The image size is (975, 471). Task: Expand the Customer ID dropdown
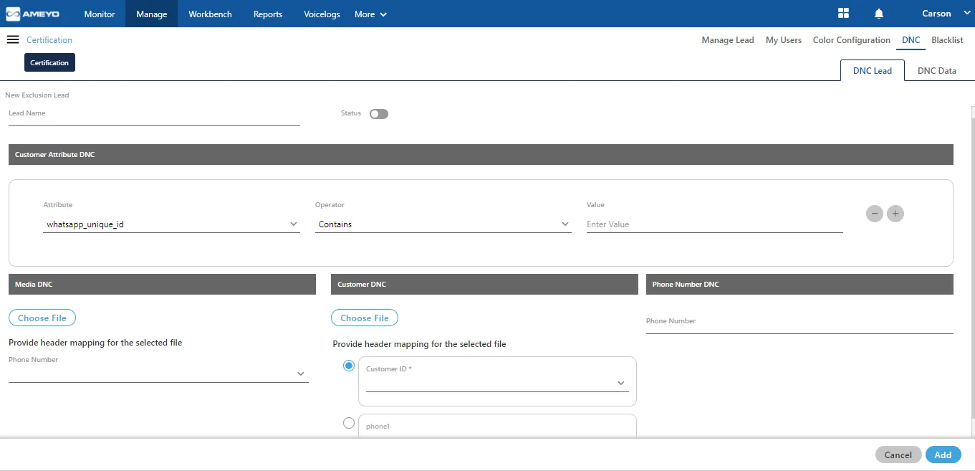[x=497, y=384]
